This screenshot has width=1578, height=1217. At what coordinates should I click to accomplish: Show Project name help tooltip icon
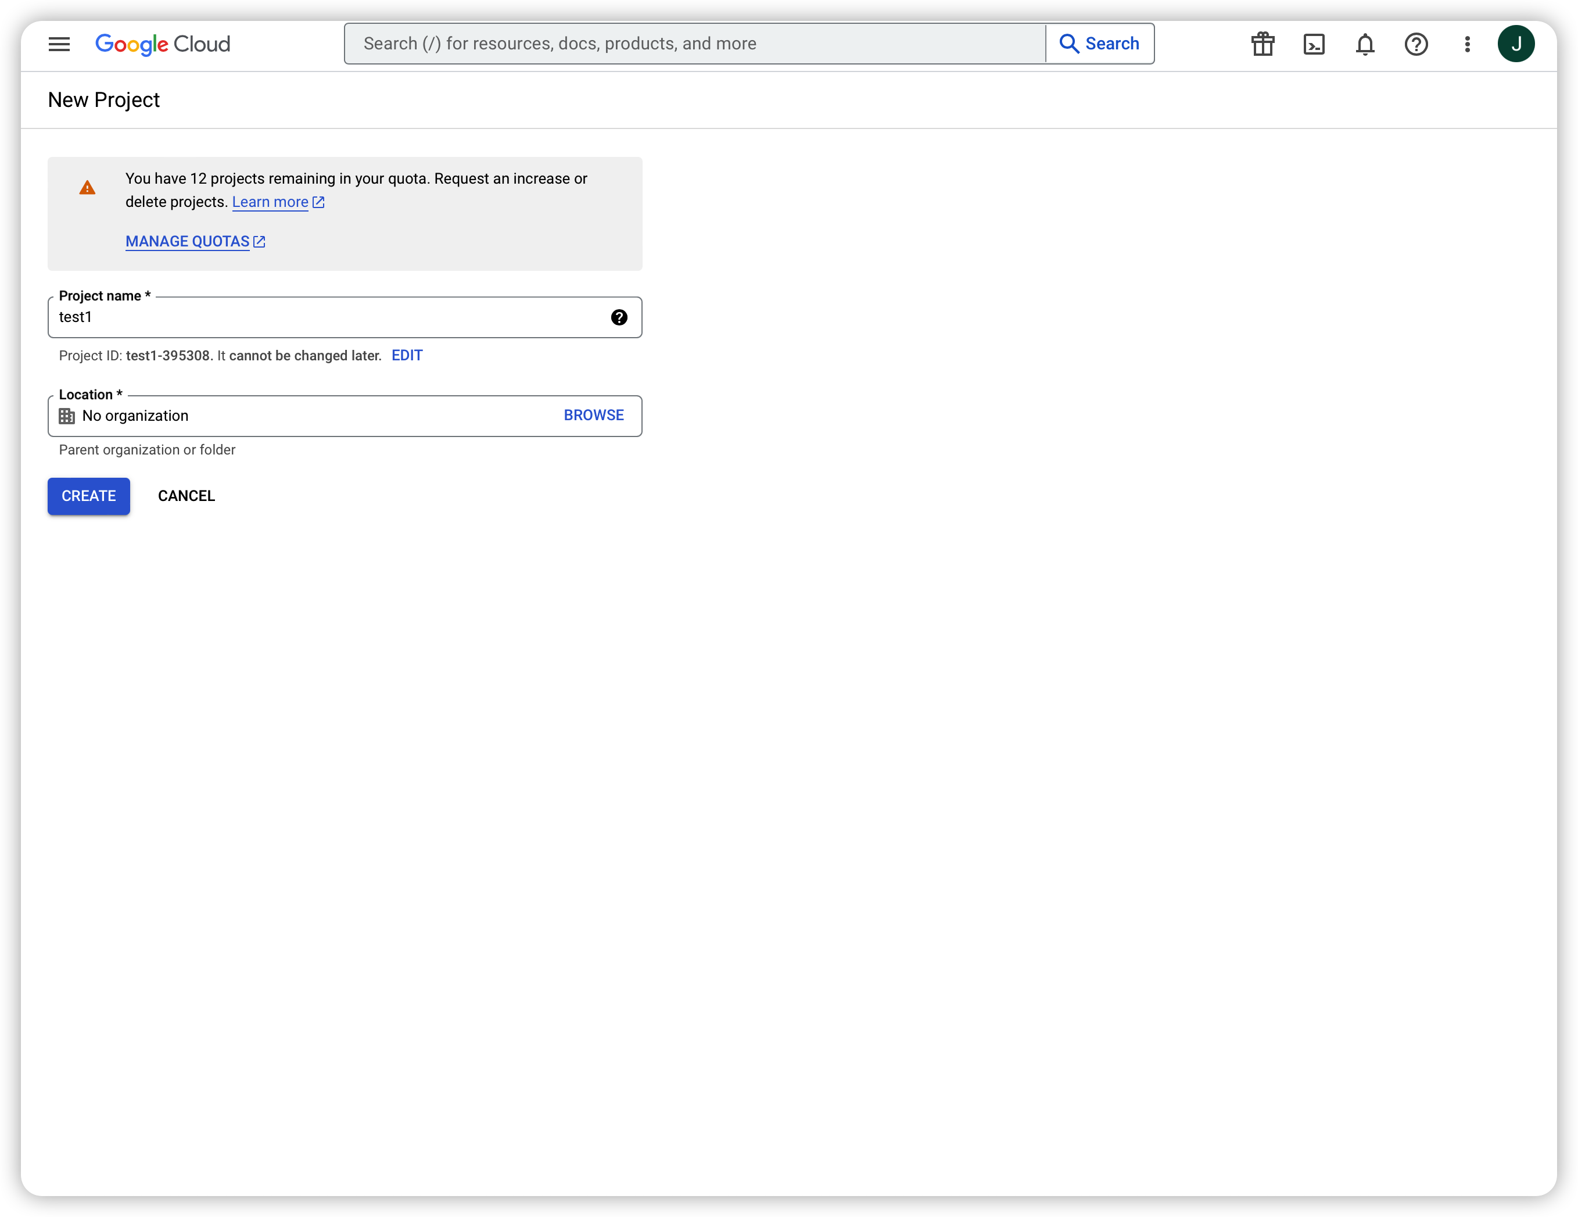(x=619, y=317)
